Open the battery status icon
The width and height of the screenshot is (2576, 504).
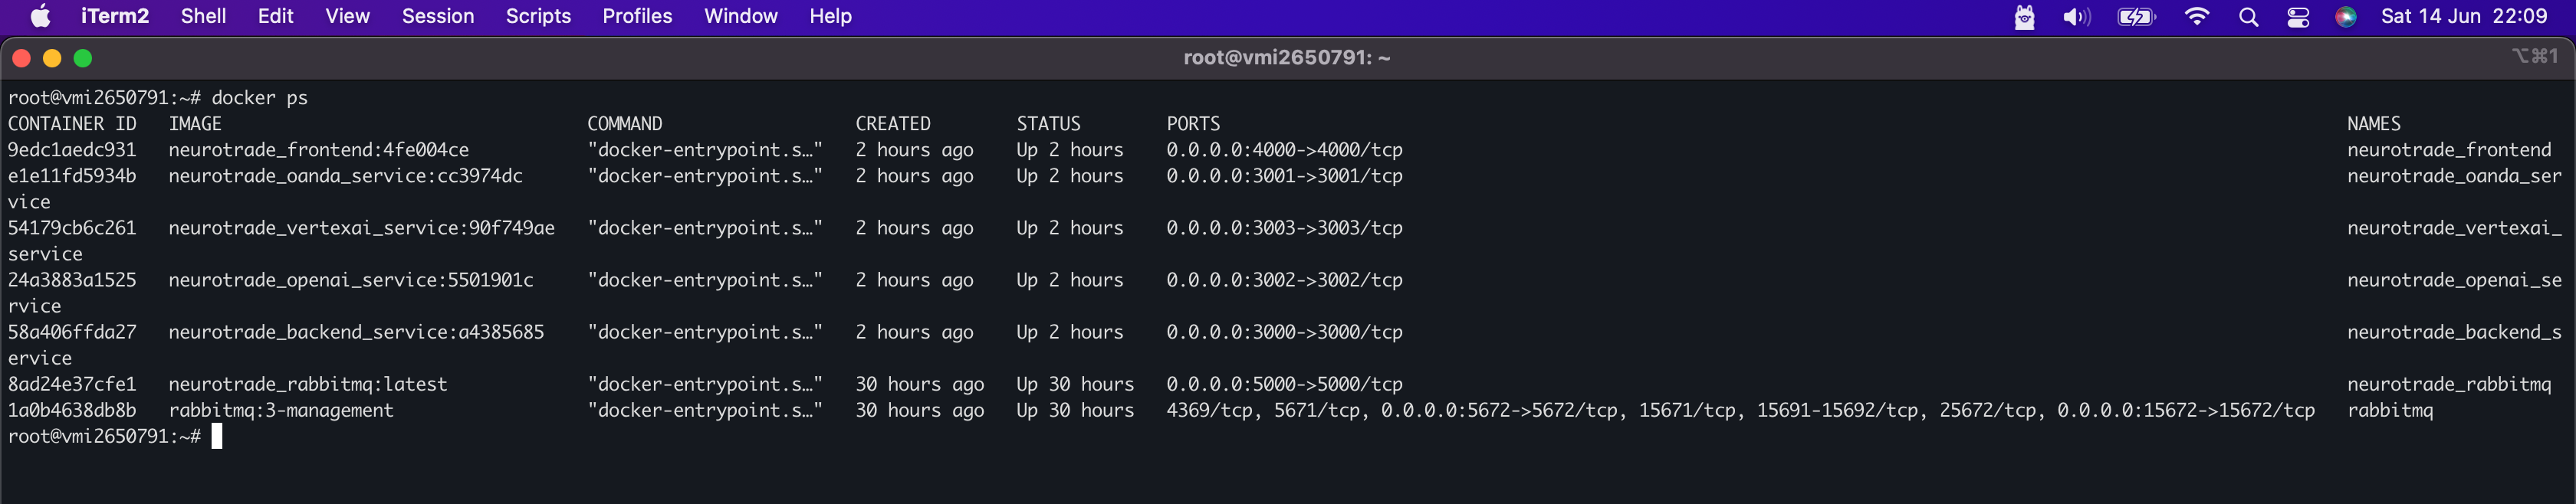pyautogui.click(x=2137, y=17)
